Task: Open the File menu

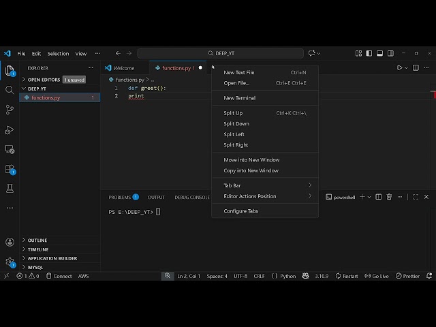Action: [x=21, y=53]
